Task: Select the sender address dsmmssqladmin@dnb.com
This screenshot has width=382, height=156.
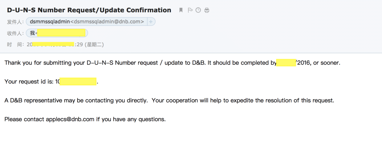Action: (x=109, y=22)
